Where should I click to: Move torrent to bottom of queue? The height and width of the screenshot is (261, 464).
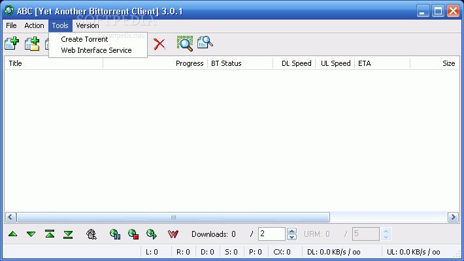(x=68, y=235)
